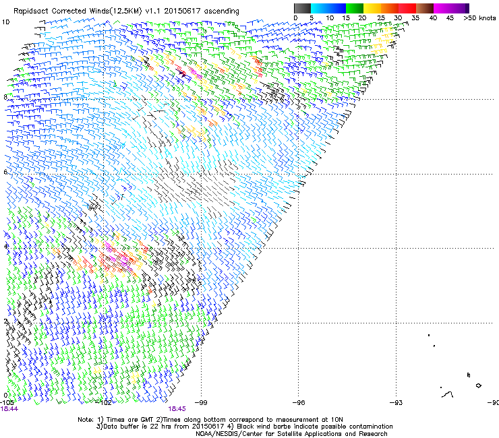This screenshot has height=438, width=499.
Task: Click the '25' tick label in legend
Action: (381, 18)
